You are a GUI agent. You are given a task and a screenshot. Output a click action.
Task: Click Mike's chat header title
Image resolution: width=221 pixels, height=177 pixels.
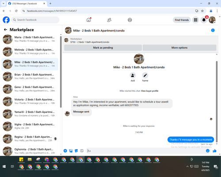(x=99, y=31)
